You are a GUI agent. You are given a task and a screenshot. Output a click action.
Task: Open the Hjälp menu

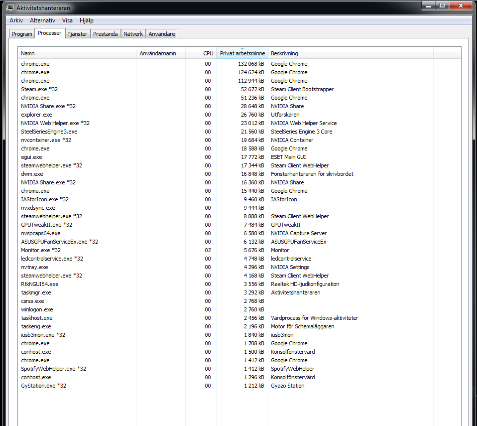(x=87, y=20)
